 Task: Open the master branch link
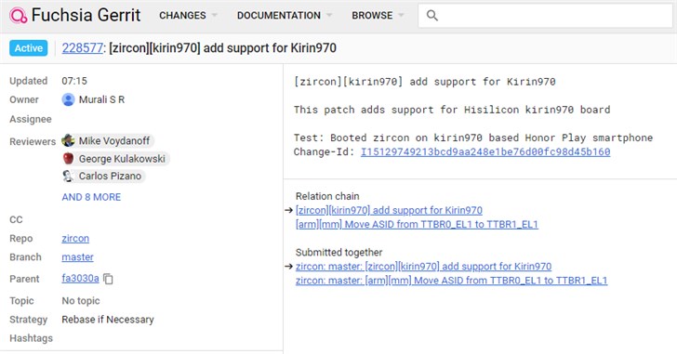(x=77, y=257)
